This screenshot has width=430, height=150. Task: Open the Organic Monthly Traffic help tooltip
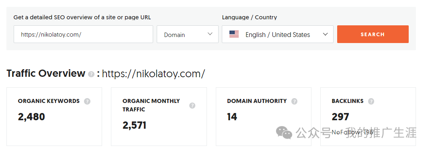coord(192,106)
